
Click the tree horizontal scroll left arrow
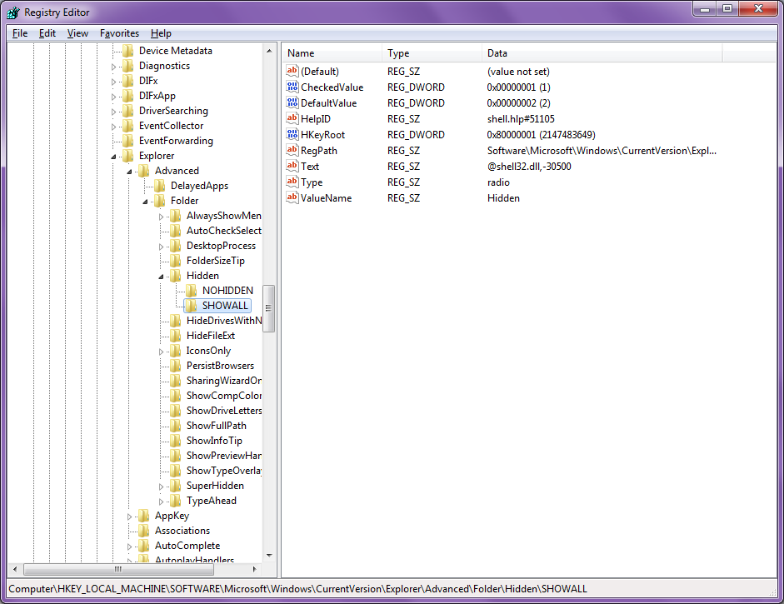(15, 569)
